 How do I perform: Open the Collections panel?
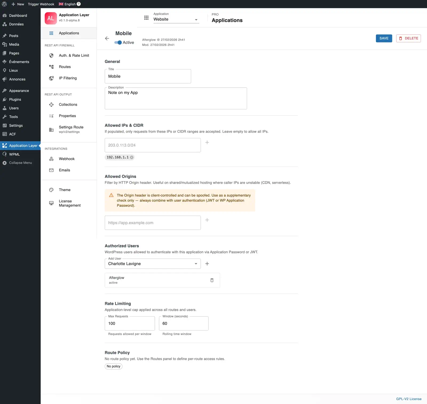point(68,104)
